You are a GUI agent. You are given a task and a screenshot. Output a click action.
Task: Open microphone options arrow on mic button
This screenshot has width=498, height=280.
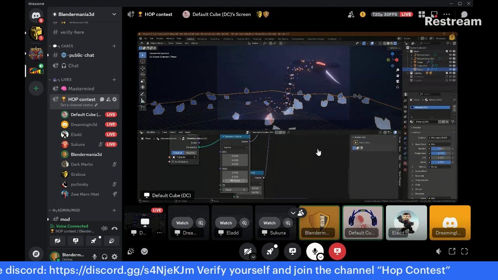320,257
